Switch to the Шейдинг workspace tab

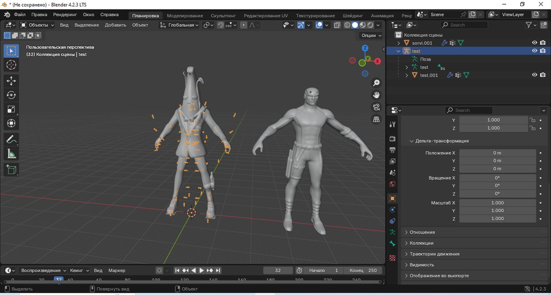coord(353,15)
